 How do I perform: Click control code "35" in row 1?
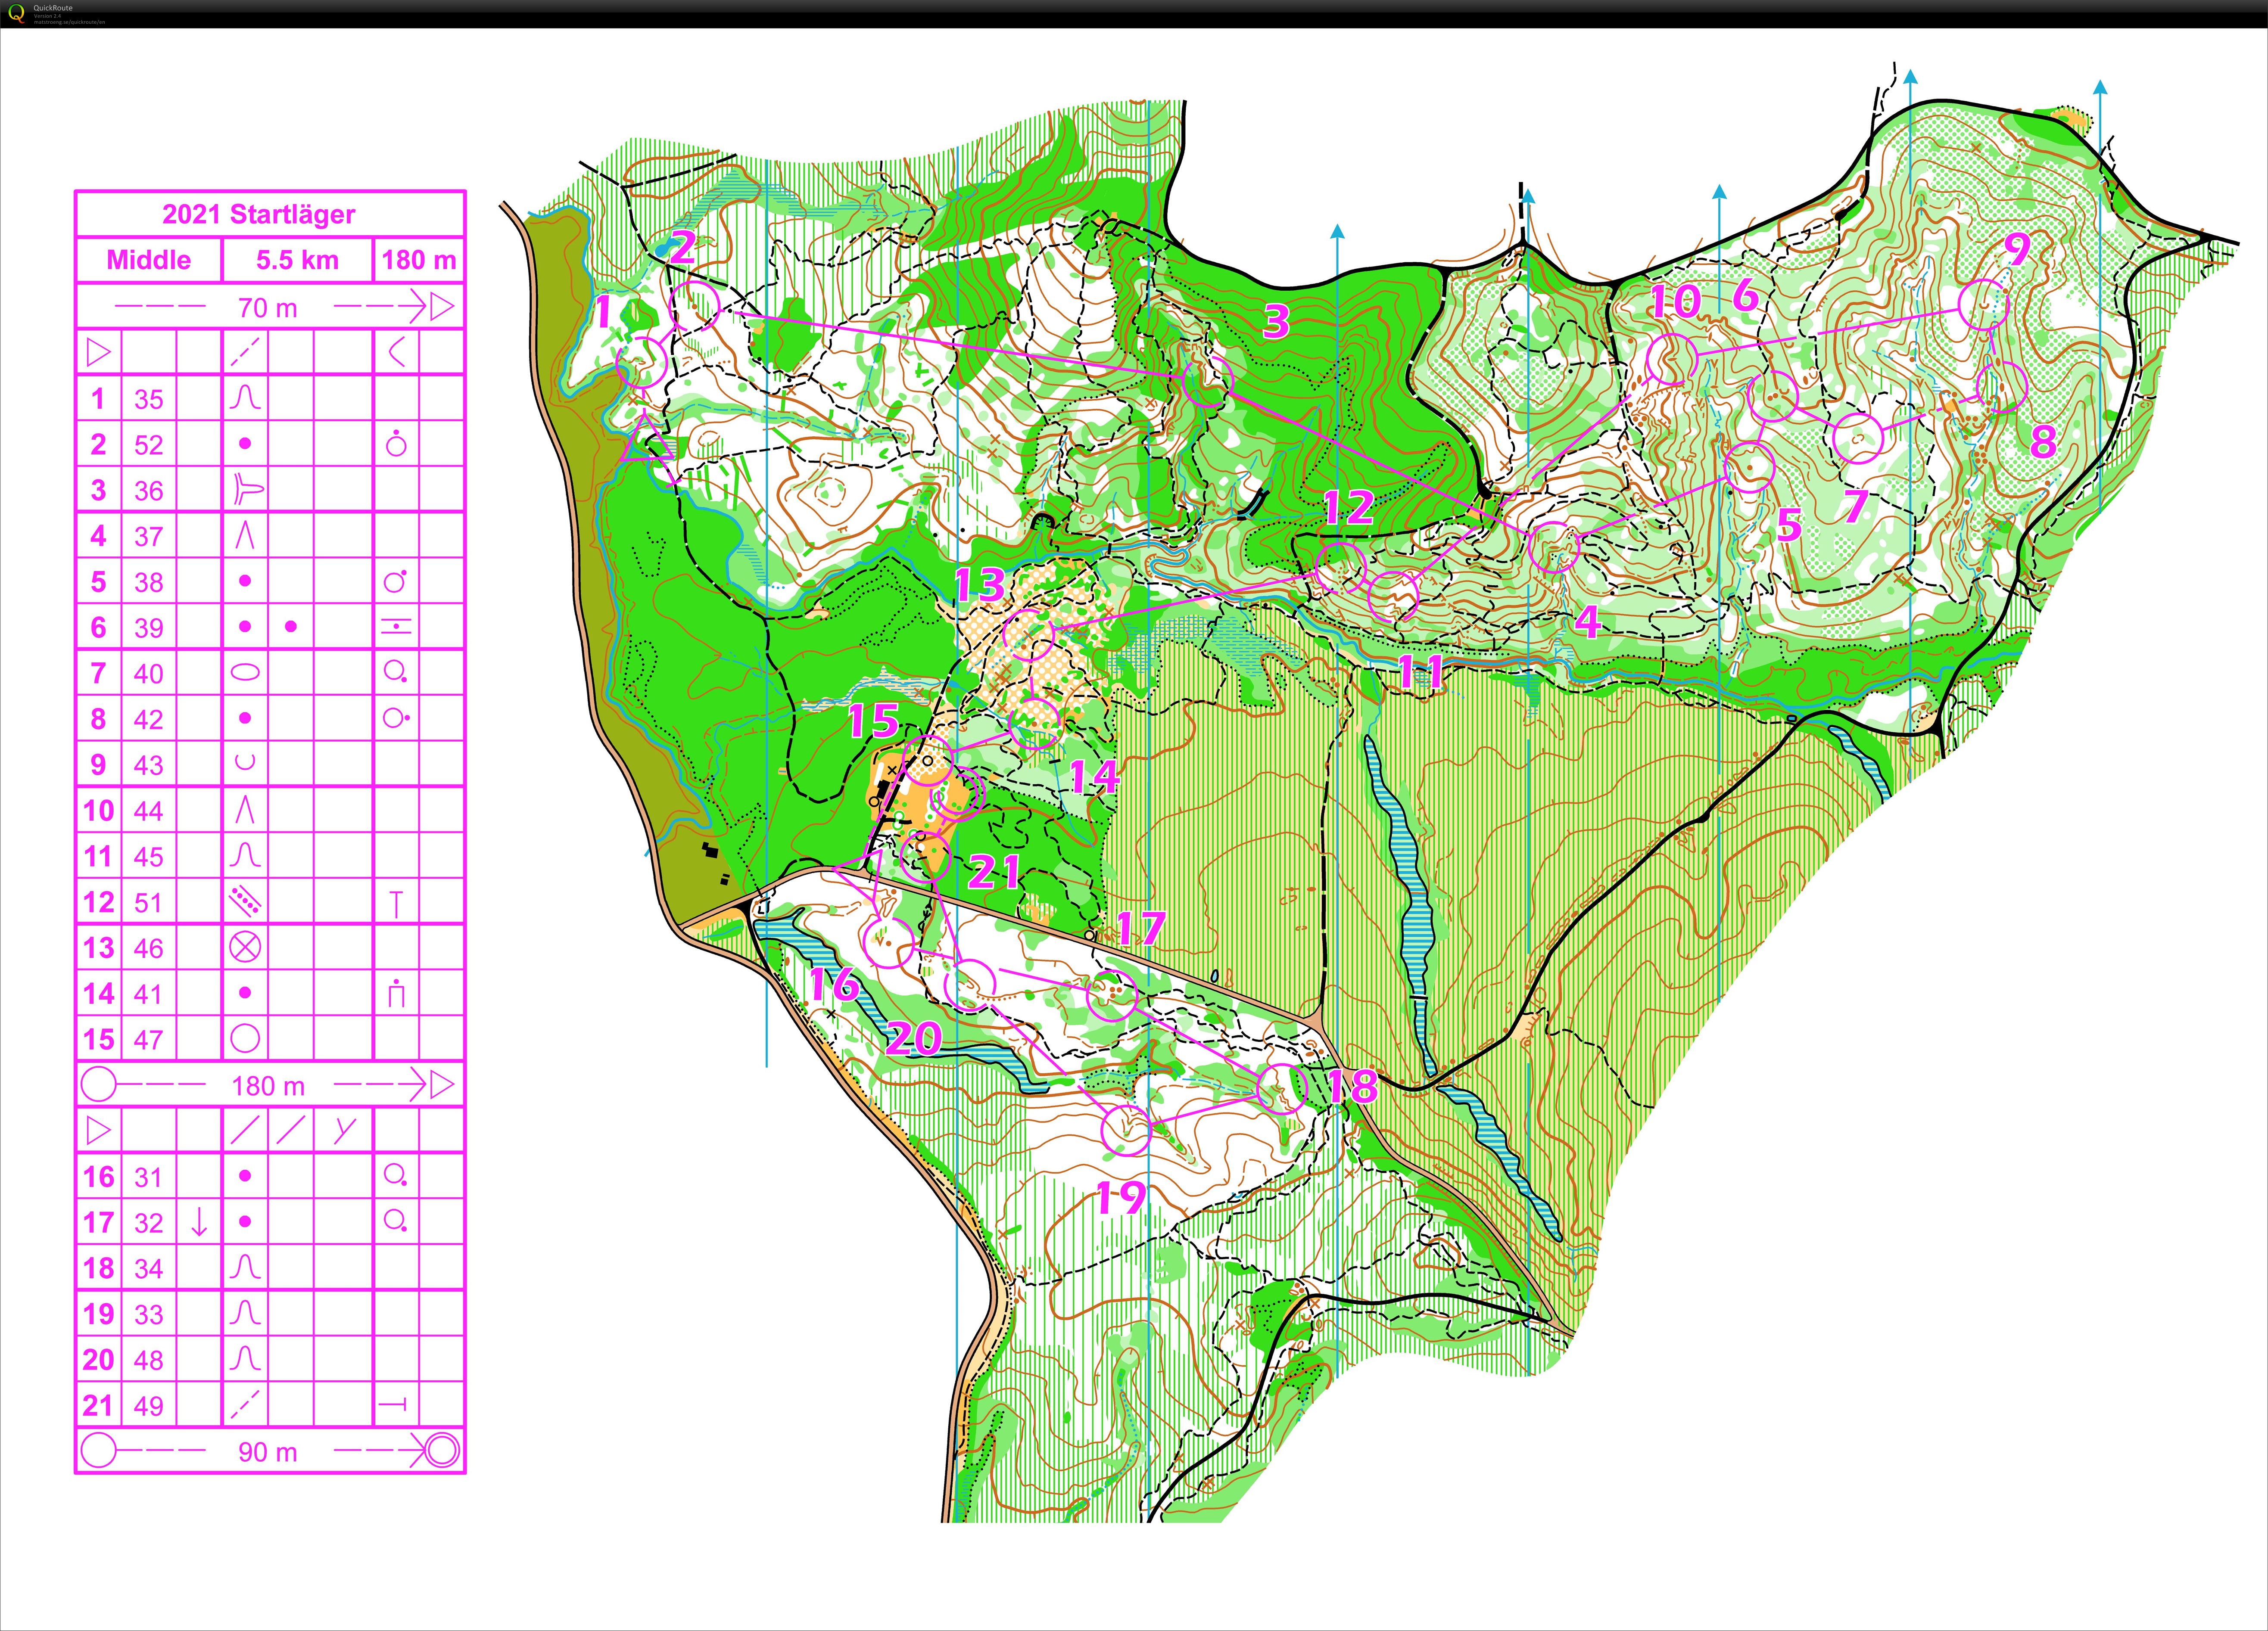click(x=148, y=400)
